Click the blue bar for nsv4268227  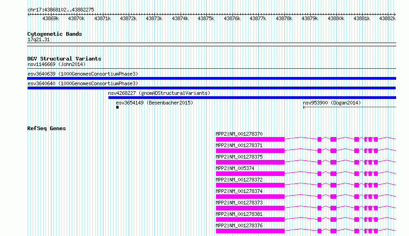252,98
